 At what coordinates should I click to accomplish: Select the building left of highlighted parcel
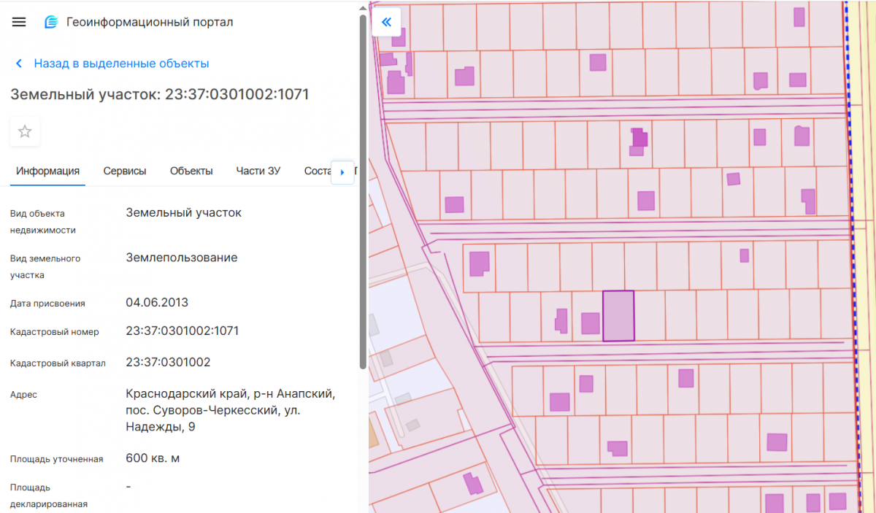point(590,323)
